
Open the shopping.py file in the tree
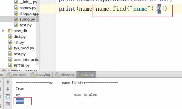pyautogui.click(x=27, y=14)
